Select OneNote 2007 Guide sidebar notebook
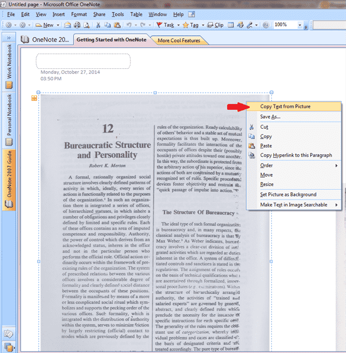This screenshot has width=346, height=353. tap(9, 180)
